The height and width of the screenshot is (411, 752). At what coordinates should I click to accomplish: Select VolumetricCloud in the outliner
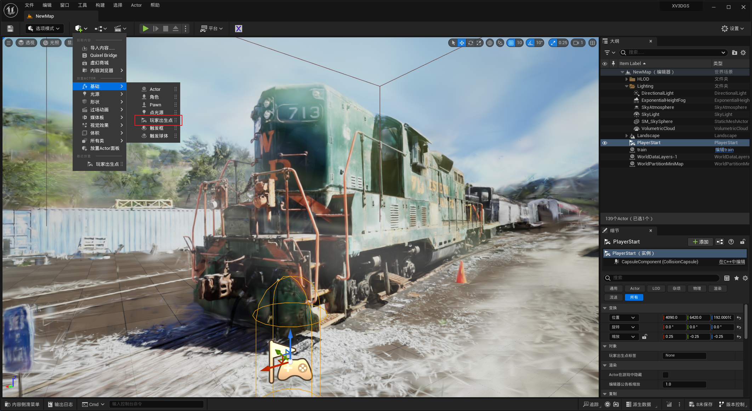pyautogui.click(x=658, y=129)
